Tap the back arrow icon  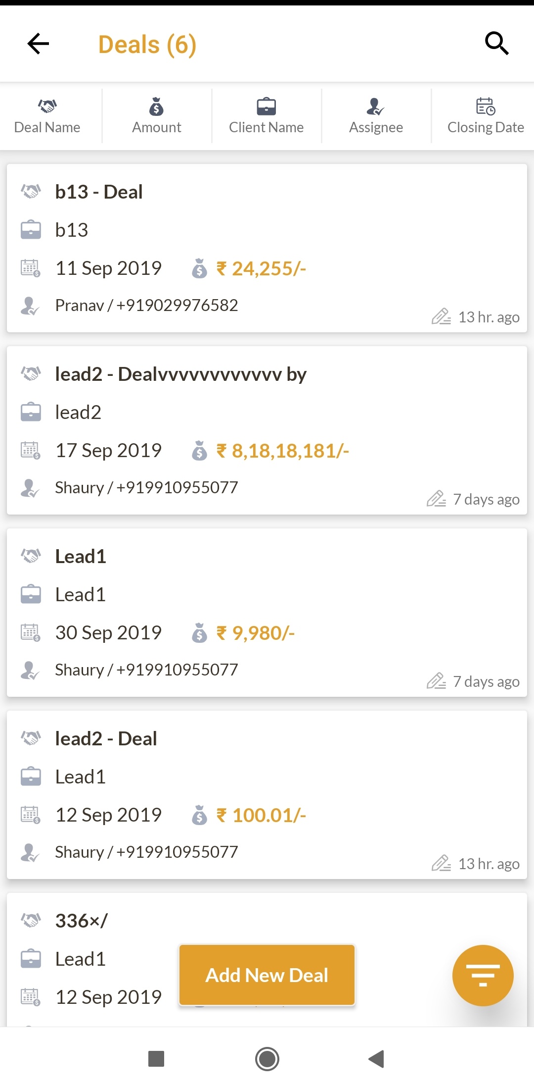(x=38, y=44)
